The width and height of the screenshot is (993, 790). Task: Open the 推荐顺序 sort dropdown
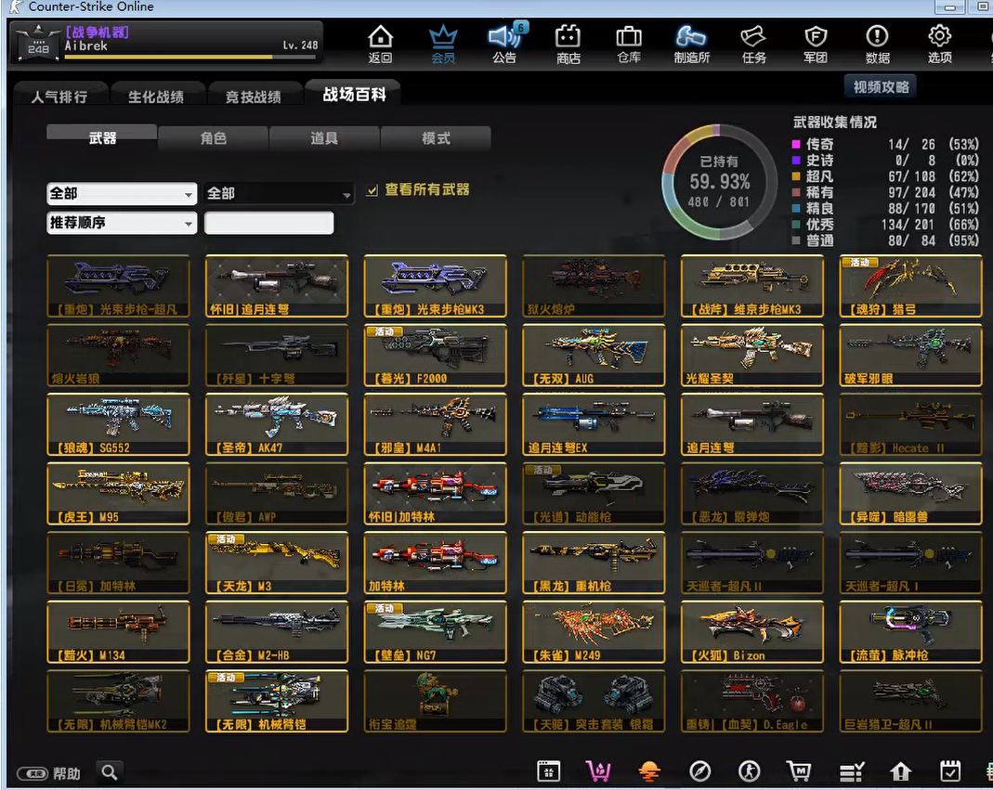122,224
